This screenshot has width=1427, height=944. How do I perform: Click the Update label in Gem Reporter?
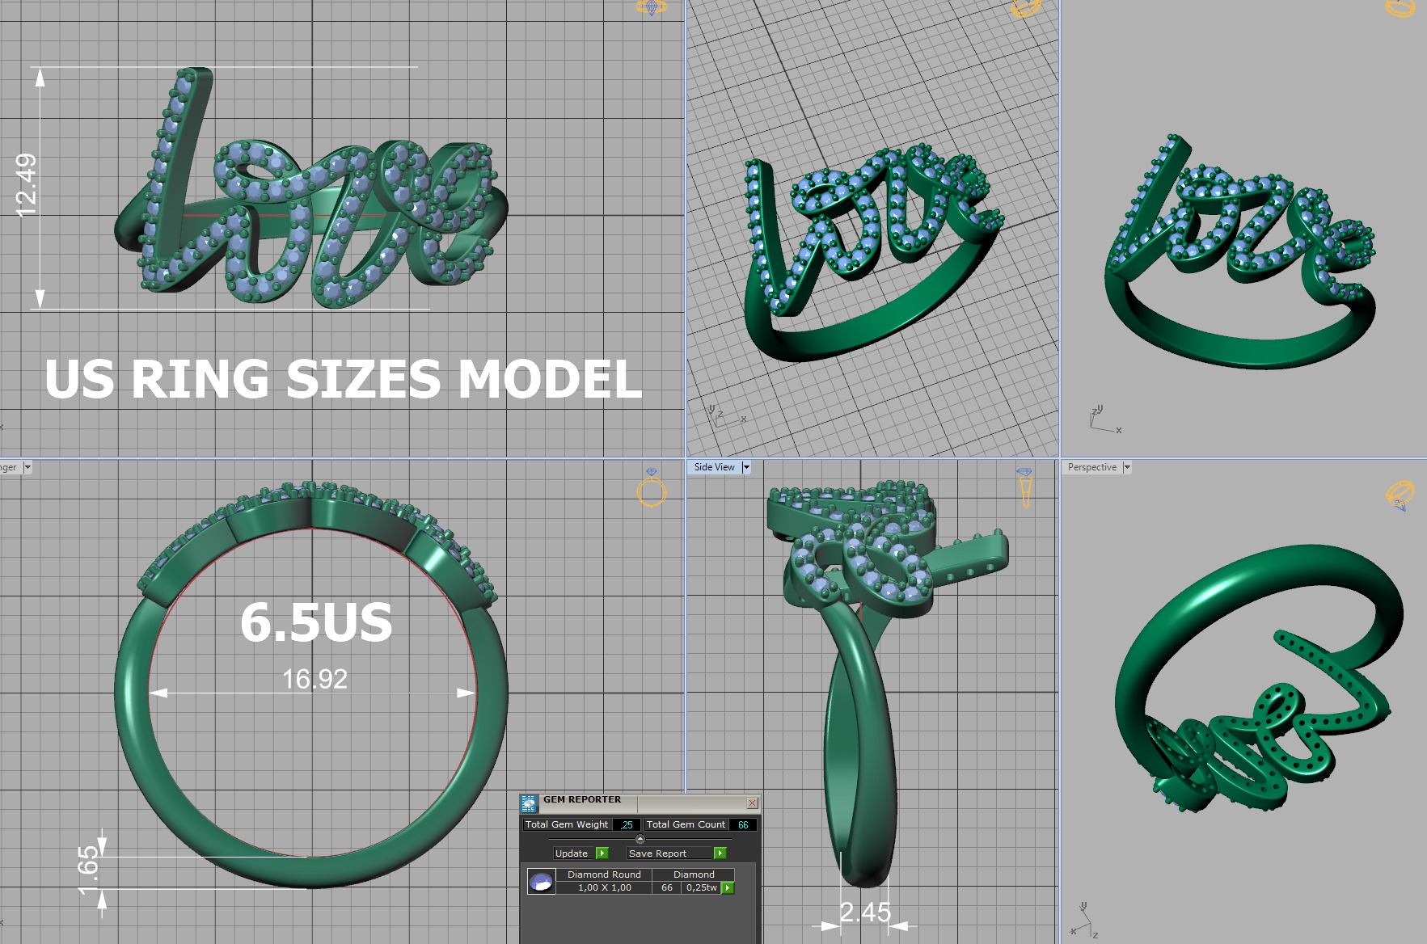572,853
